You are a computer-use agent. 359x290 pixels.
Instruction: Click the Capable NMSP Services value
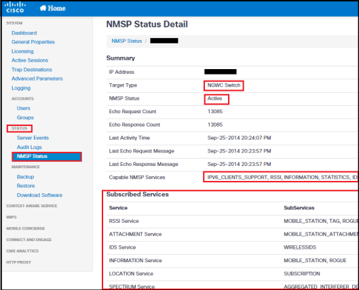(x=282, y=178)
